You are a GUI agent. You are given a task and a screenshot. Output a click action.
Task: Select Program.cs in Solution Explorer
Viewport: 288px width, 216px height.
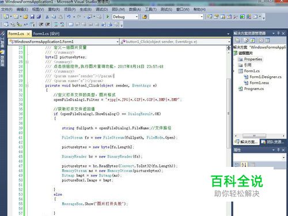tap(254, 89)
